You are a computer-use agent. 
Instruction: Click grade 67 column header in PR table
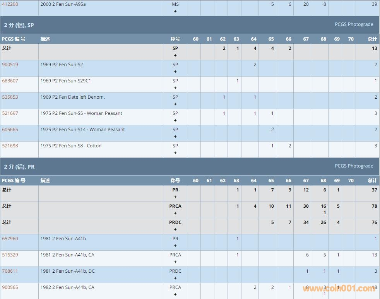point(306,181)
